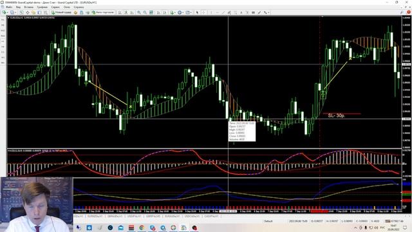Open the Сервис menu

click(x=55, y=7)
